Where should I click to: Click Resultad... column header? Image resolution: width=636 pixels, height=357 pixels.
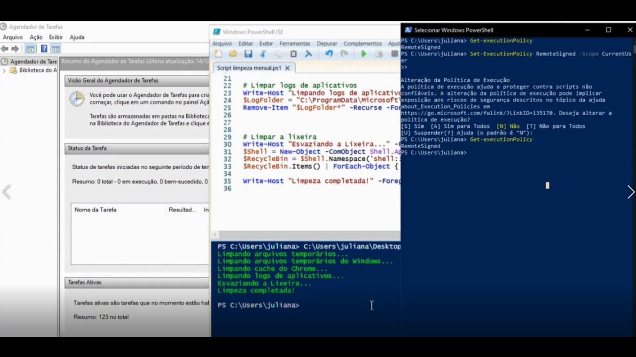coord(182,210)
